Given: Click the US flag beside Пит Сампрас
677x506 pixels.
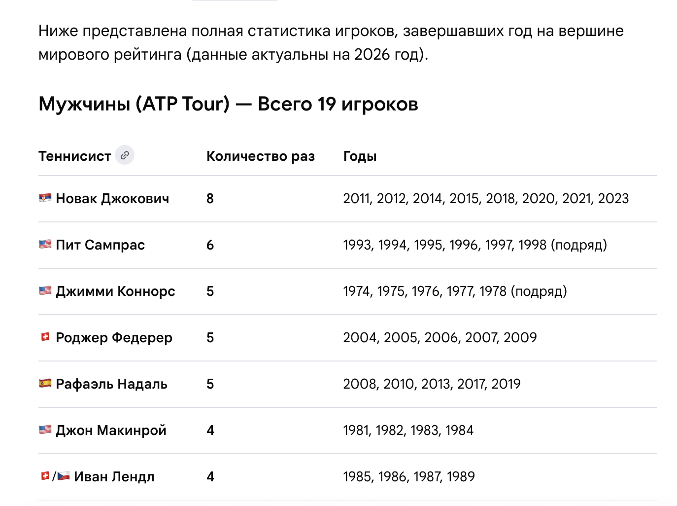Looking at the screenshot, I should click(45, 244).
